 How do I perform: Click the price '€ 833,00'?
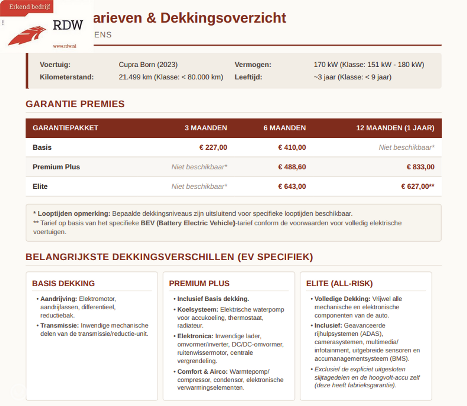[x=421, y=167]
